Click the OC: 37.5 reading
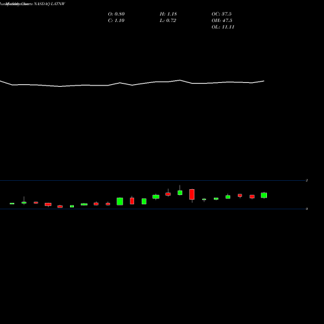324x324 pixels. click(x=222, y=14)
